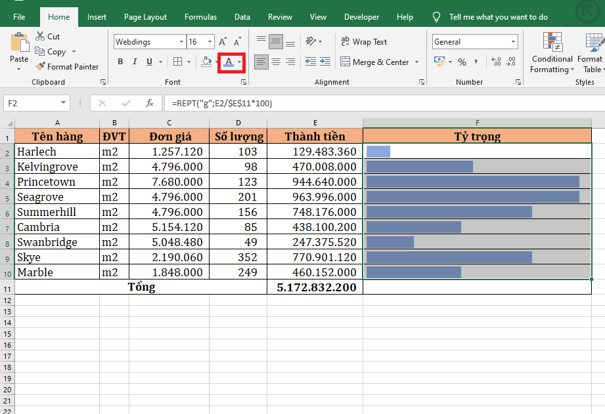Open the Merge & Center dropdown arrow

pos(416,62)
